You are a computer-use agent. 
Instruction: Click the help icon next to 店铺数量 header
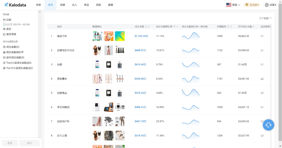click(228, 27)
